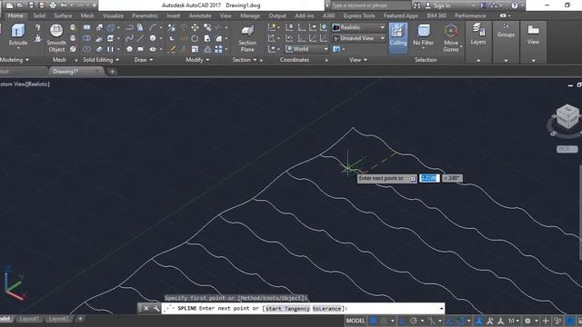
Task: Click the Smooth Object mesh tool
Action: (x=56, y=37)
